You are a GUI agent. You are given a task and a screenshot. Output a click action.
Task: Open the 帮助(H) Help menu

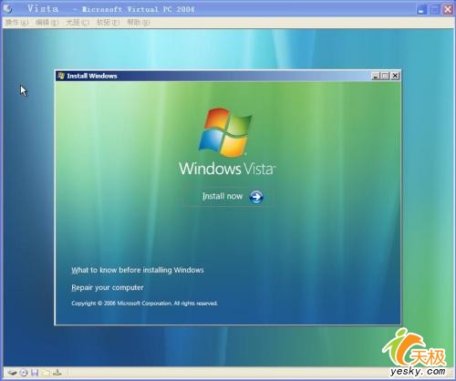139,23
